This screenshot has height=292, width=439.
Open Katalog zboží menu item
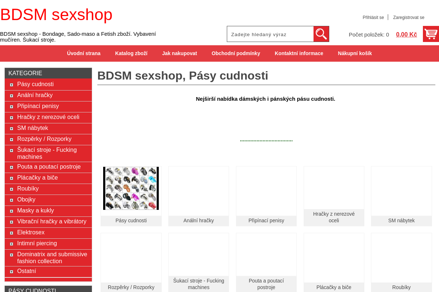click(131, 53)
